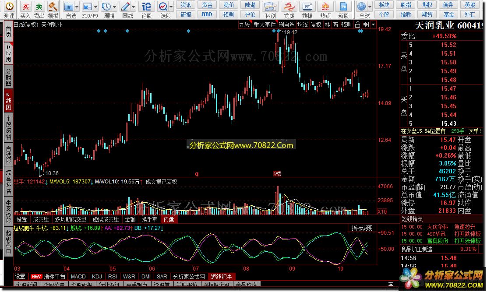Click the 19.42 high price marker
Screen dimensions: 487x292
(291, 32)
